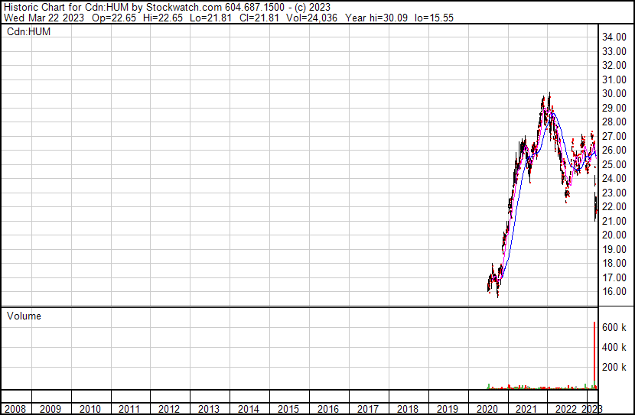
Task: Click the 16.00 price axis label
Action: click(615, 292)
